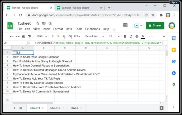Open the All Sheets list icon
The height and width of the screenshot is (115, 182).
21,108
